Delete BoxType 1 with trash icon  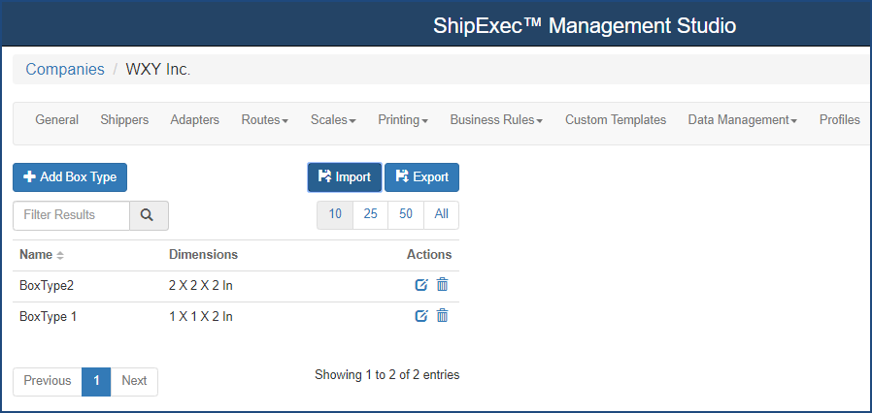442,316
